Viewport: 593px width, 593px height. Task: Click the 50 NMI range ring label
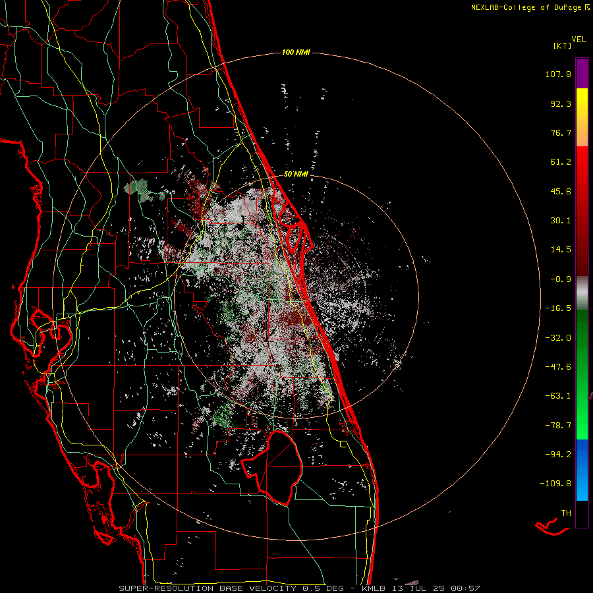pos(296,175)
